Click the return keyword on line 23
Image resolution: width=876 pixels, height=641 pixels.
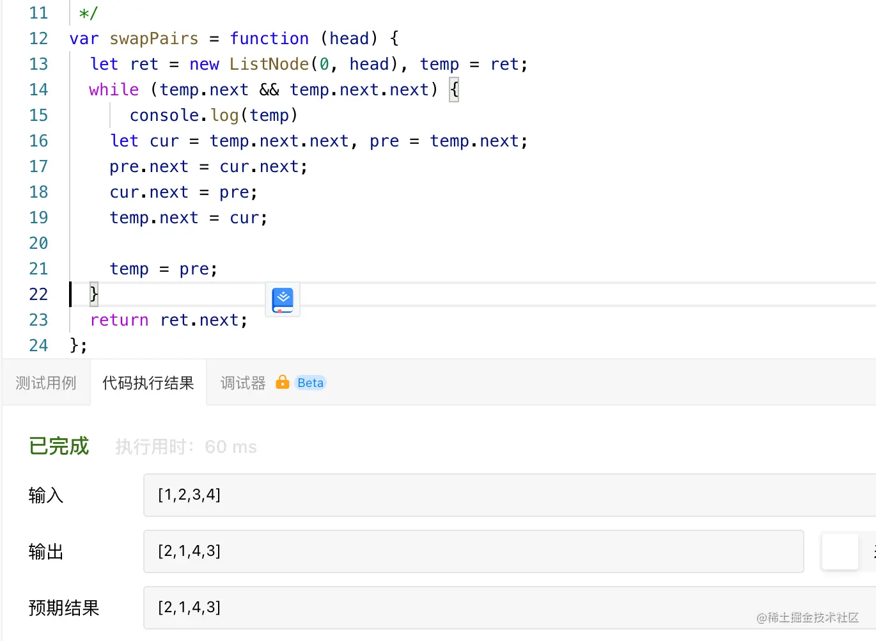(120, 320)
